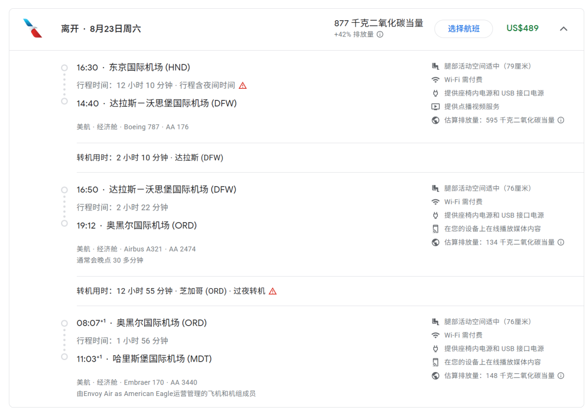Click globe emissions icon for third flight
Screen dimensions: 588x408
[x=435, y=376]
